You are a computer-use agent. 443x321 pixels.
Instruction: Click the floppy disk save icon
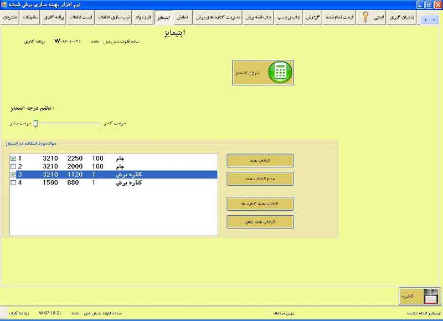coord(431,297)
